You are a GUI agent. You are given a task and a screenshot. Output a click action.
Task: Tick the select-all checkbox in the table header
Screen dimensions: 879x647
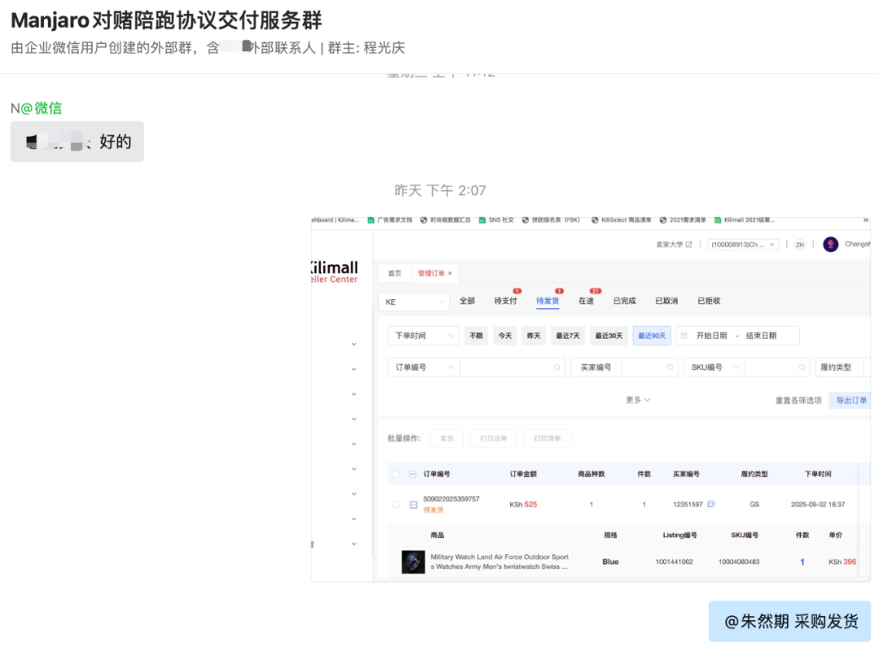[396, 474]
